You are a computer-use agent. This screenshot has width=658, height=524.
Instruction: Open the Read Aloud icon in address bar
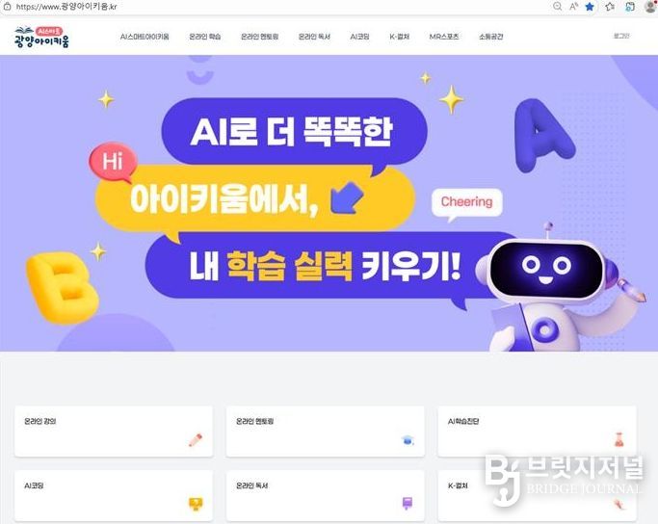point(573,7)
